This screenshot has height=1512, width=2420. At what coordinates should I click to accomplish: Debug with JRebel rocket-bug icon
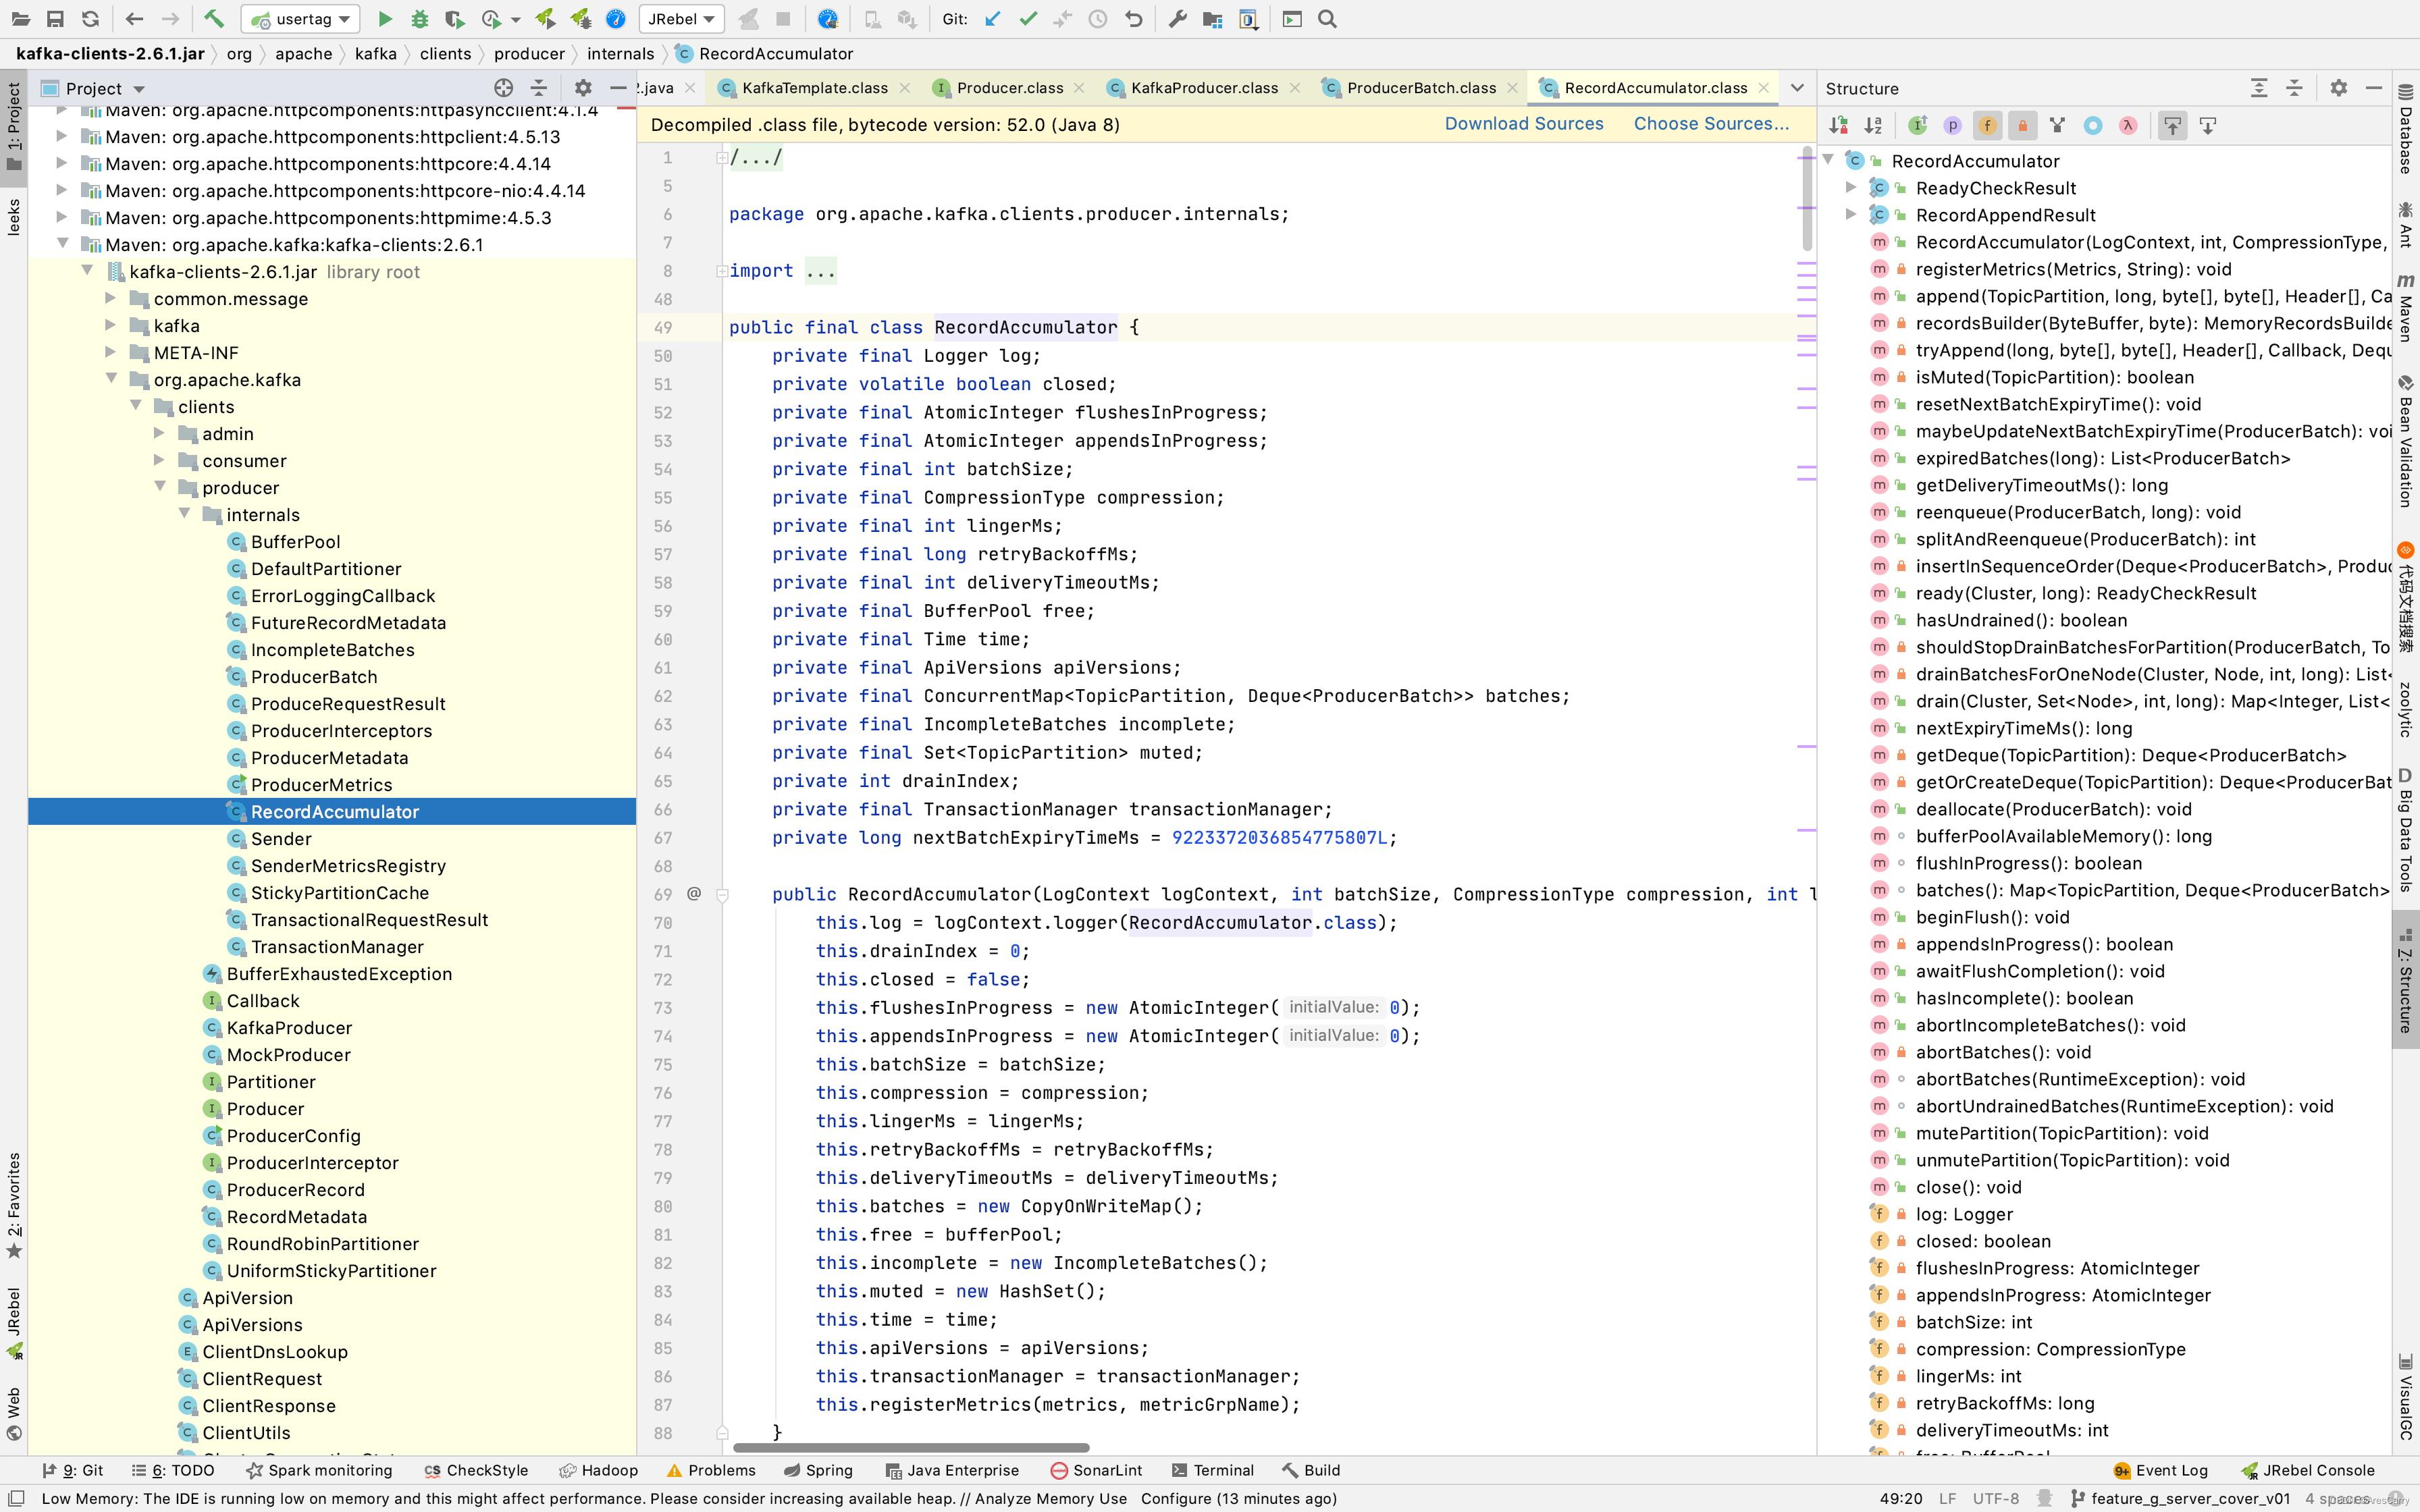[580, 19]
